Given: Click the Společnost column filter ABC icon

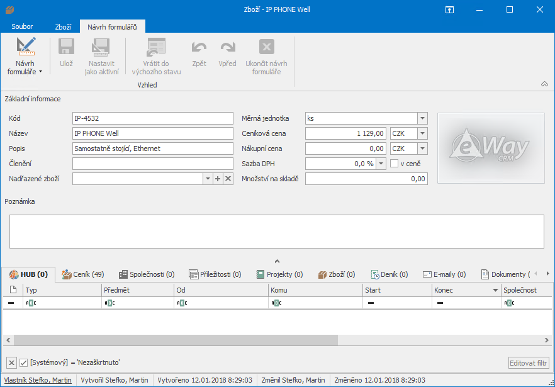Looking at the screenshot, I should click(x=509, y=303).
